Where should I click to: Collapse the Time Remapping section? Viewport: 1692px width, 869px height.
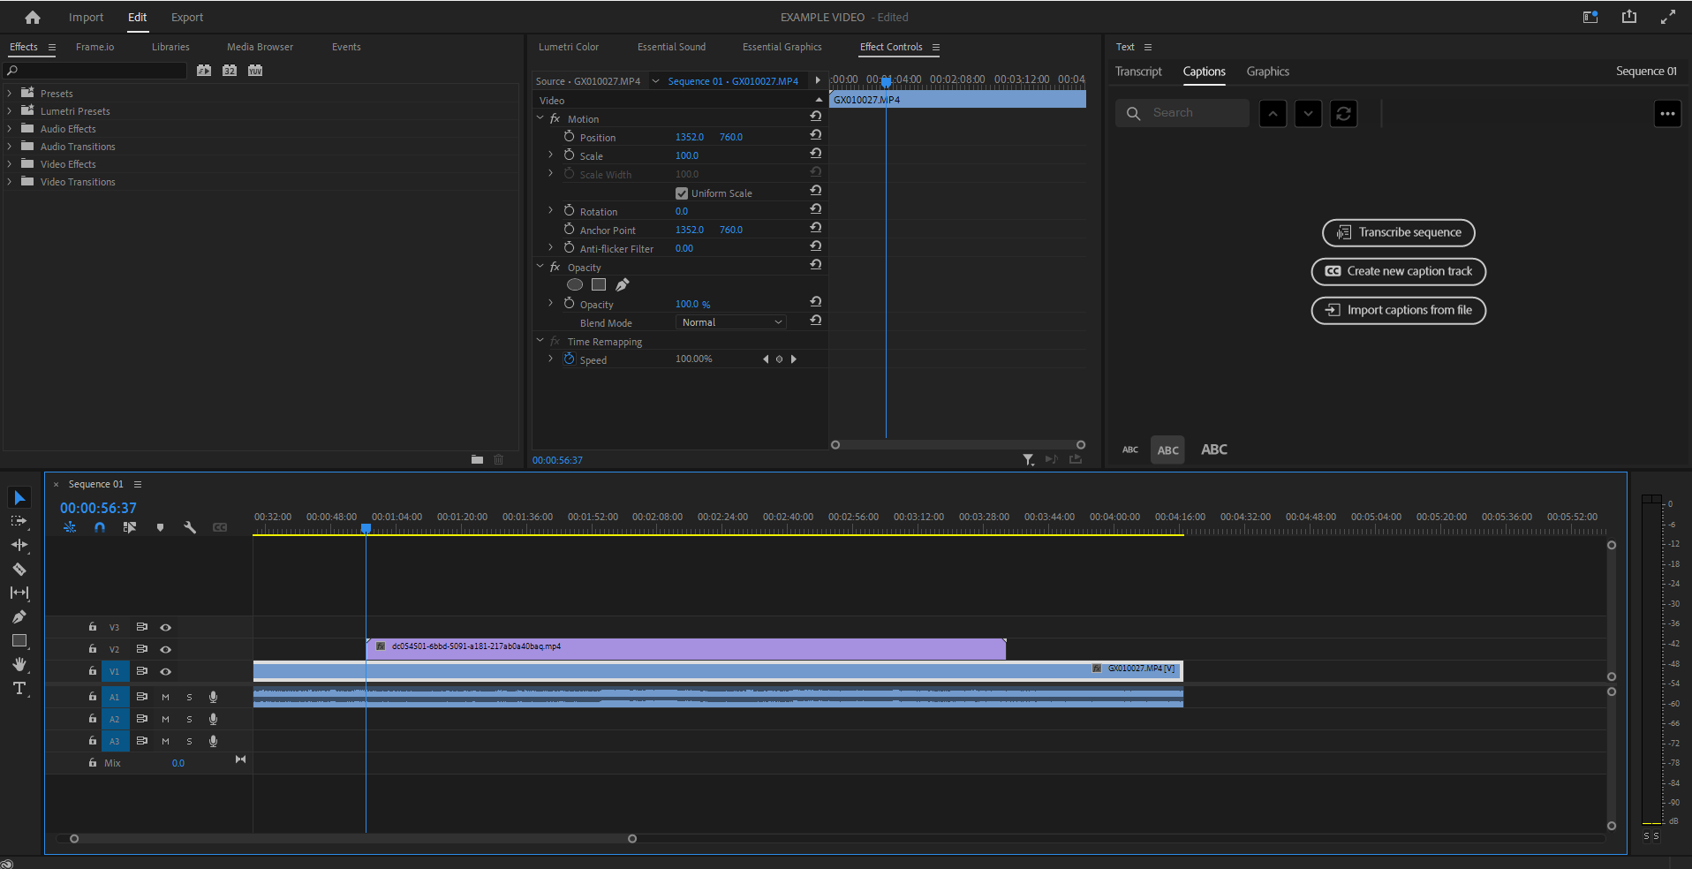coord(540,340)
